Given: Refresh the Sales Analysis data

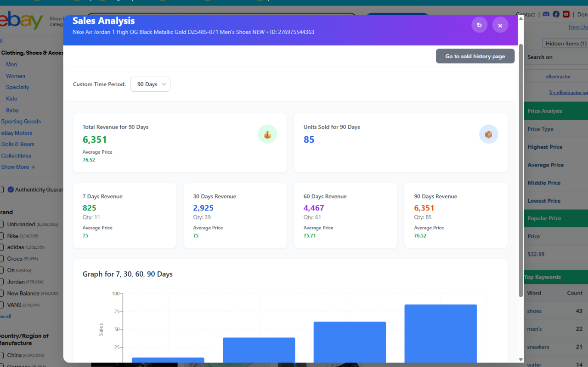Looking at the screenshot, I should pos(479,25).
